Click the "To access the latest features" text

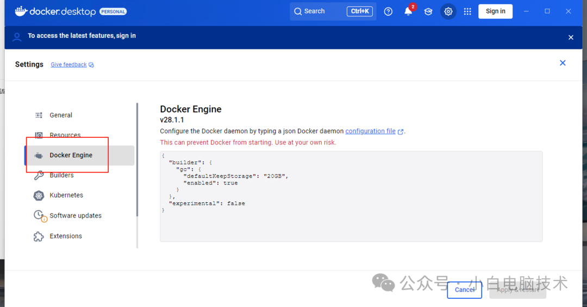pos(82,36)
